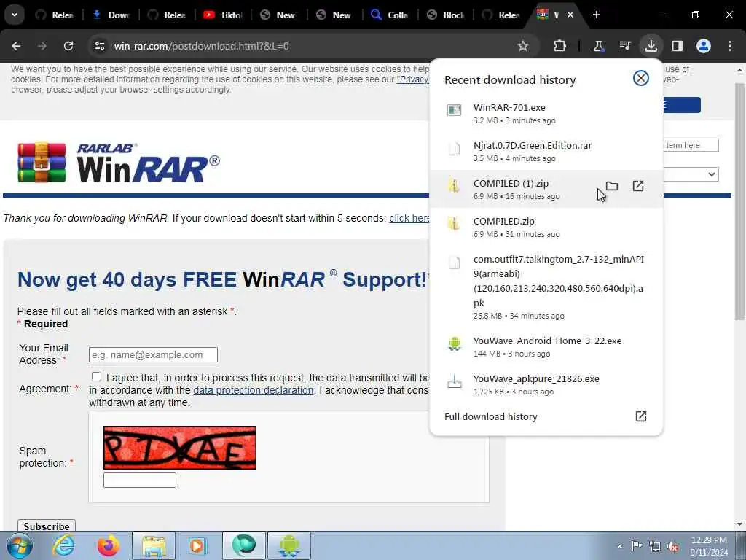Switch to the Tiktok YouTube tab

[x=223, y=15]
